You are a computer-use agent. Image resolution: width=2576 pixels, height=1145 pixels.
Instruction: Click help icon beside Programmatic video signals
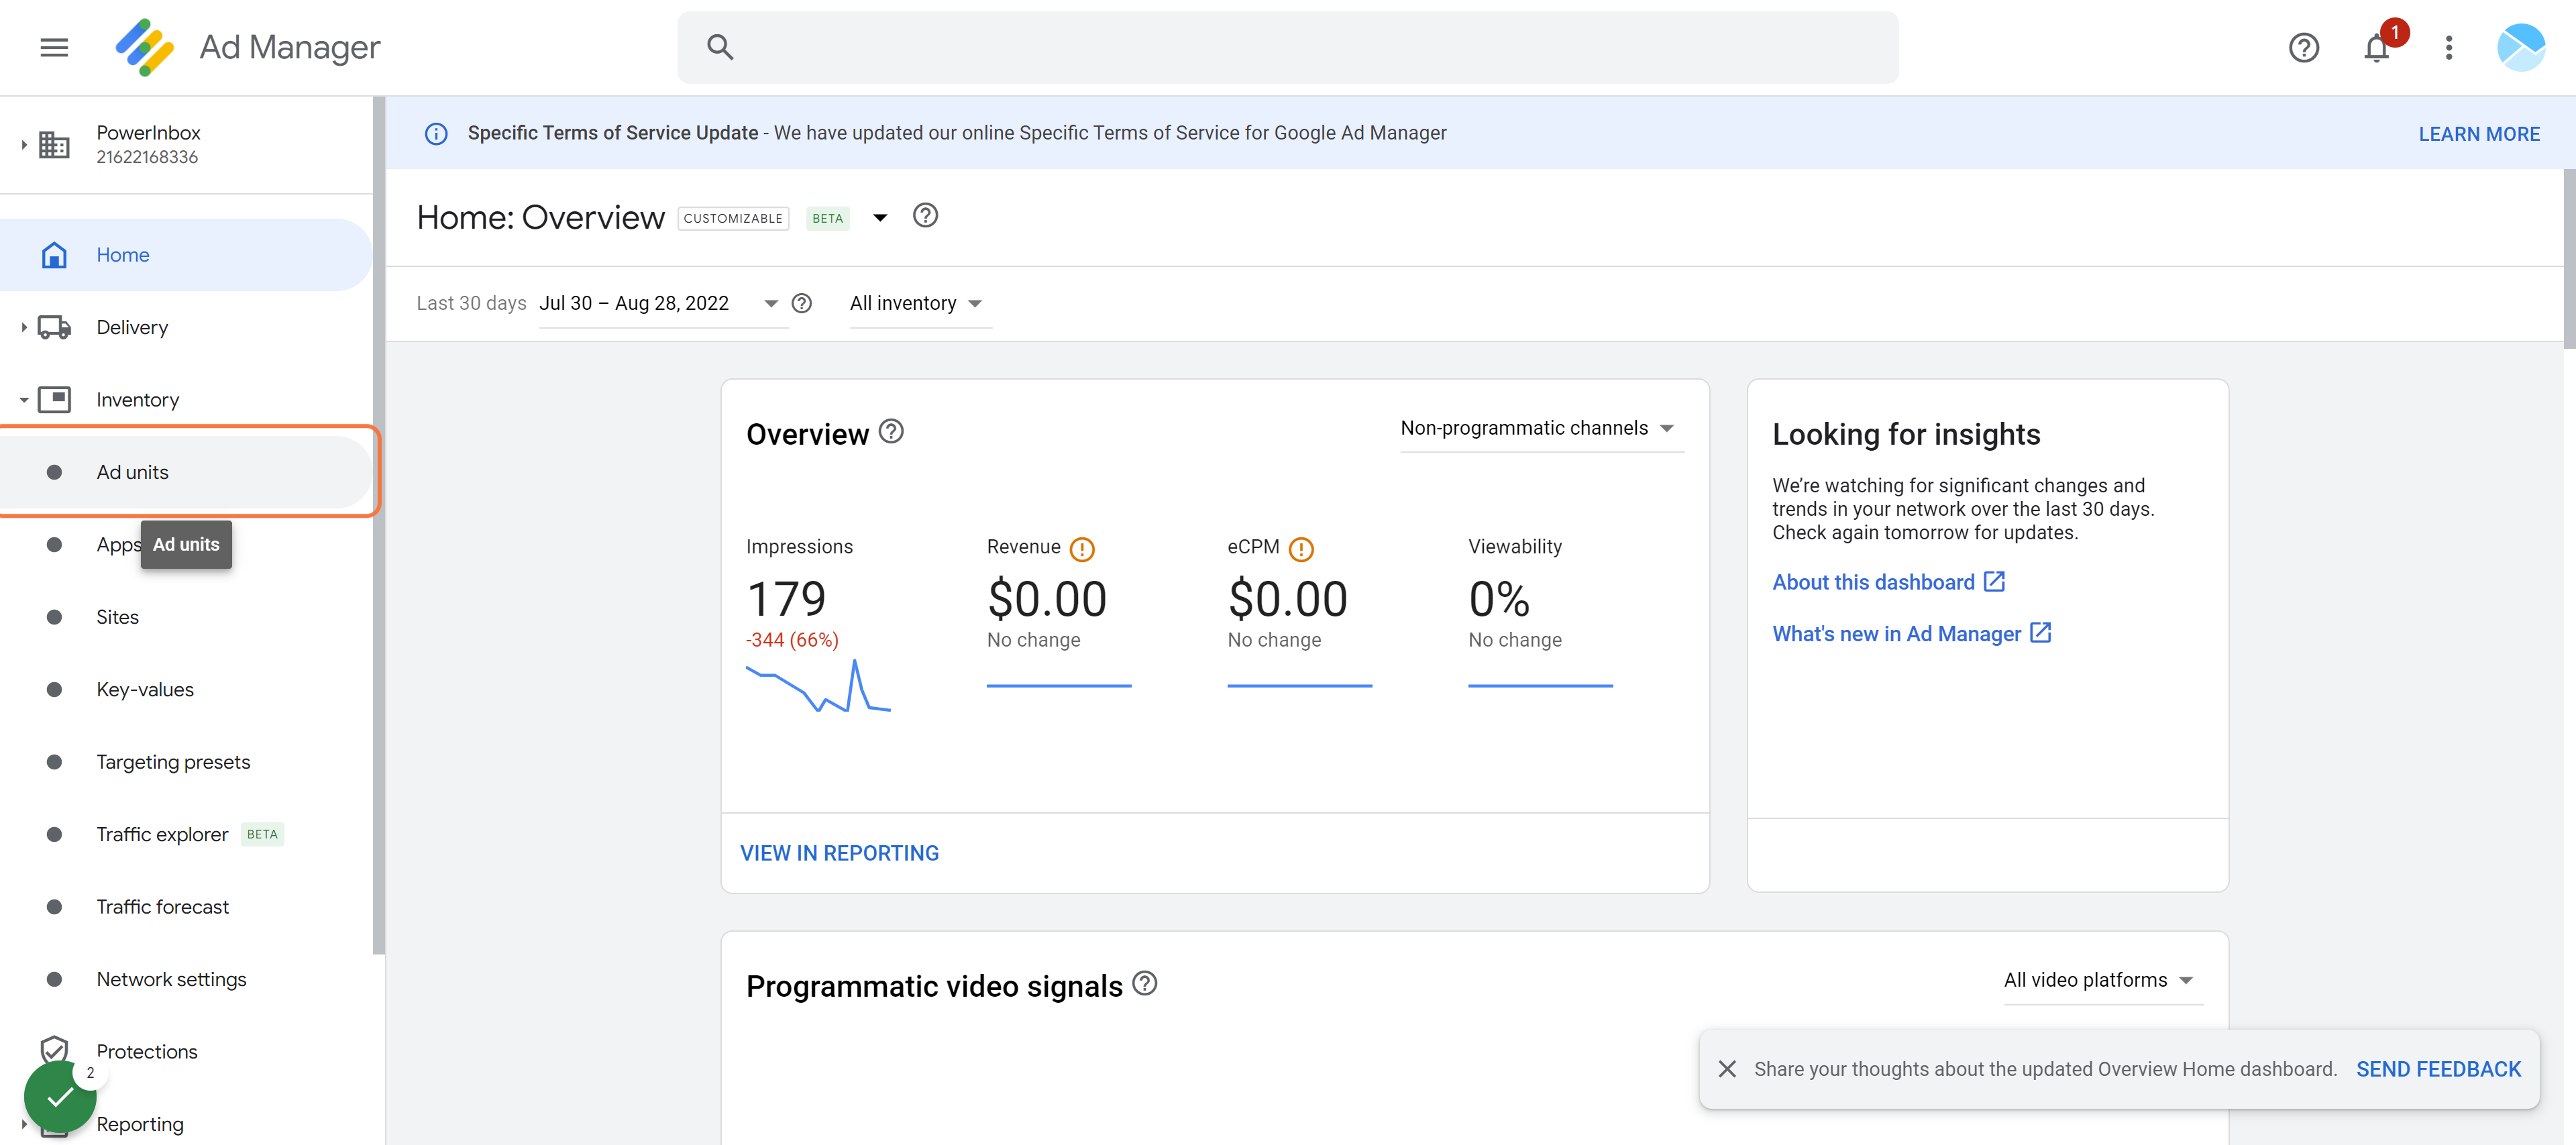pyautogui.click(x=1145, y=984)
